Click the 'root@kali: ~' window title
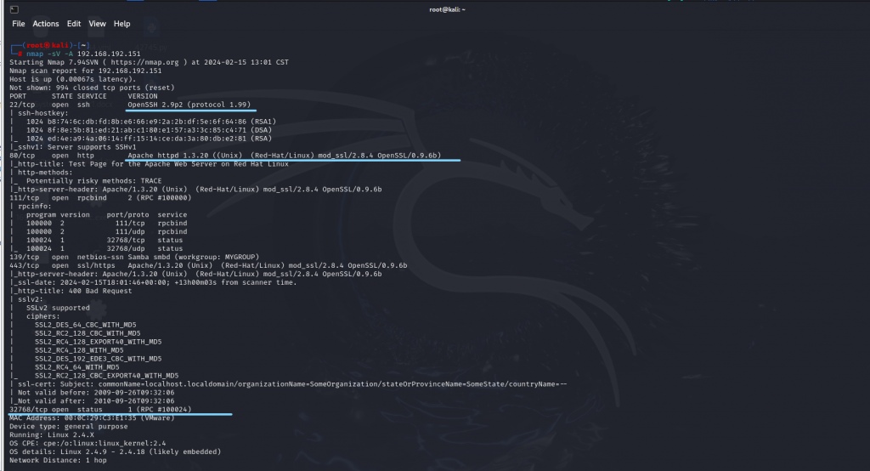Viewport: 870px width, 471px height. 447,9
